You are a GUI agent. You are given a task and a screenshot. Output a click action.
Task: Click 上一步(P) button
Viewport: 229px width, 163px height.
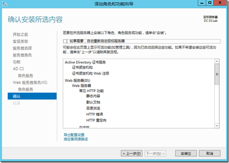132,153
